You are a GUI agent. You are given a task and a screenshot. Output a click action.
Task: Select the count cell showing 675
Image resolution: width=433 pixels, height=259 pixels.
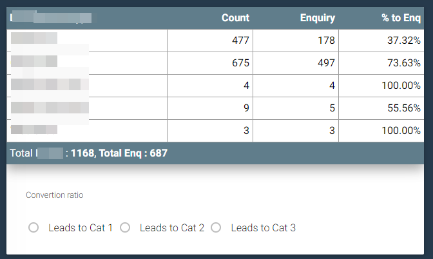(240, 63)
